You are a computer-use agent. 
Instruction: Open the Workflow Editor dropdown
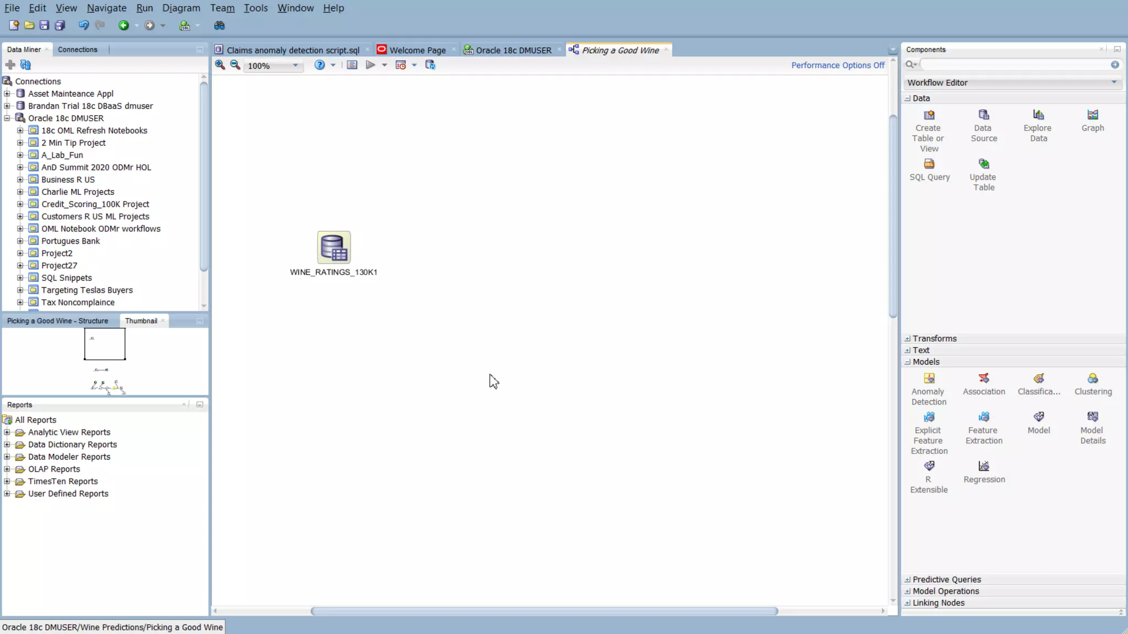point(1012,83)
